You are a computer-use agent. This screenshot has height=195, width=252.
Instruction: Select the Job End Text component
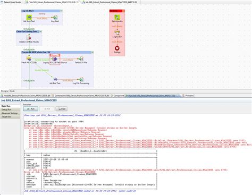point(55,79)
